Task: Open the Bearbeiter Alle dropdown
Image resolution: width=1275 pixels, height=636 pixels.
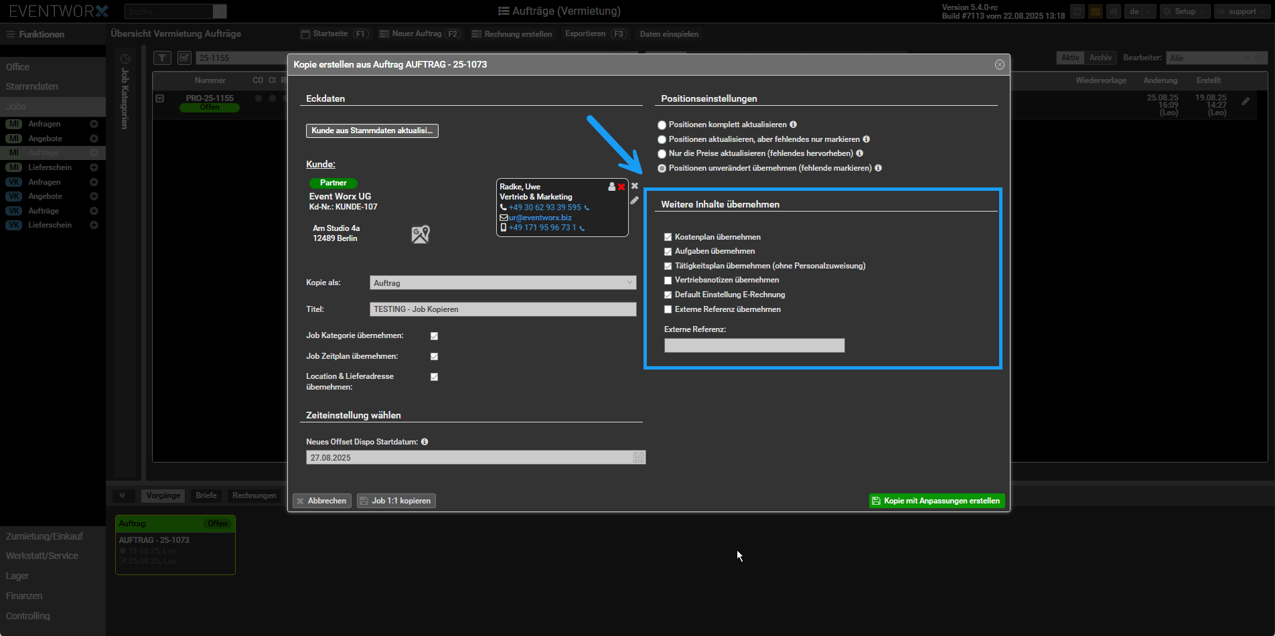Action: [1209, 58]
